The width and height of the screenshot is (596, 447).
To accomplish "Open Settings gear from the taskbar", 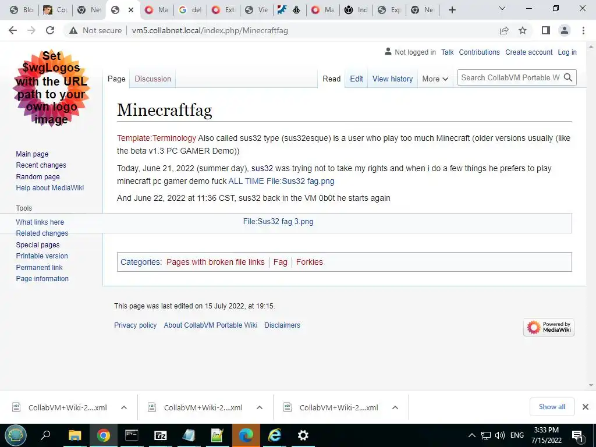I will point(303,435).
